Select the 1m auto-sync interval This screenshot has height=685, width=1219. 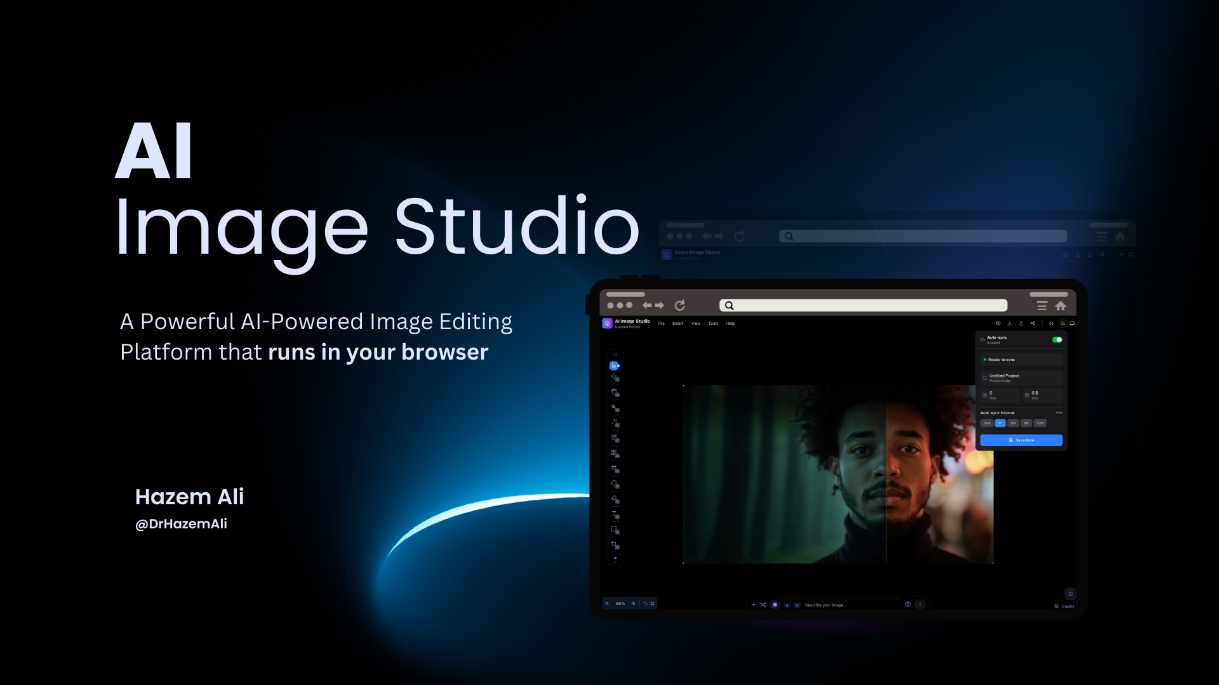1000,423
